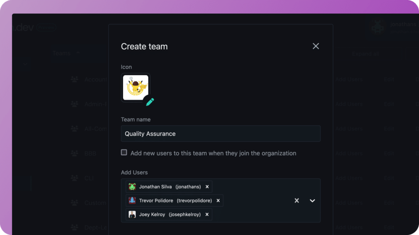The width and height of the screenshot is (419, 235).
Task: Click Trevor Polidore's avatar icon
Action: pos(132,201)
